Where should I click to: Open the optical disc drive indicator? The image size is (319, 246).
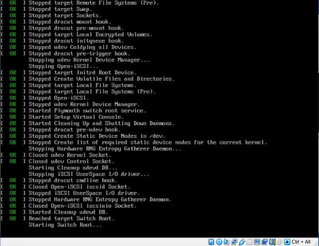pyautogui.click(x=219, y=242)
